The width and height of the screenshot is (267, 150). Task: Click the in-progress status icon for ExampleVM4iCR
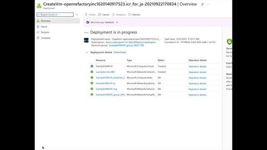pos(92,66)
